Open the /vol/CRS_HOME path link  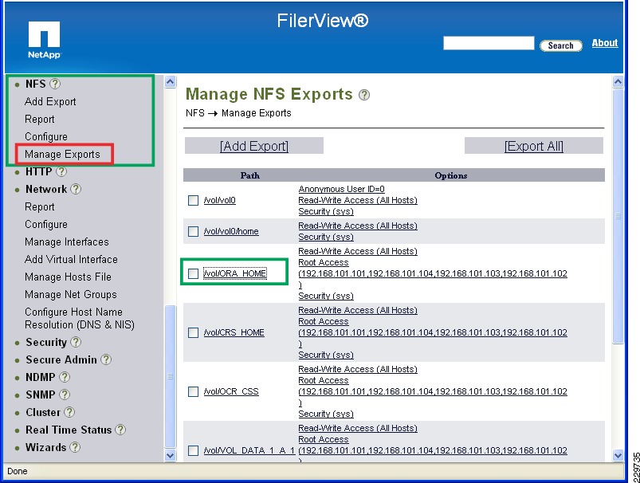click(234, 332)
